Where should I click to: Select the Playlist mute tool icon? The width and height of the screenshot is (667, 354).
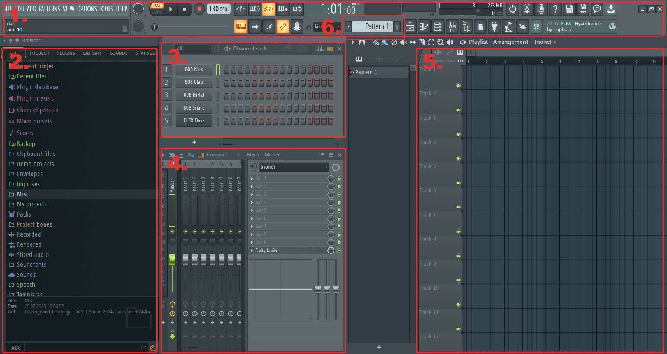[403, 42]
